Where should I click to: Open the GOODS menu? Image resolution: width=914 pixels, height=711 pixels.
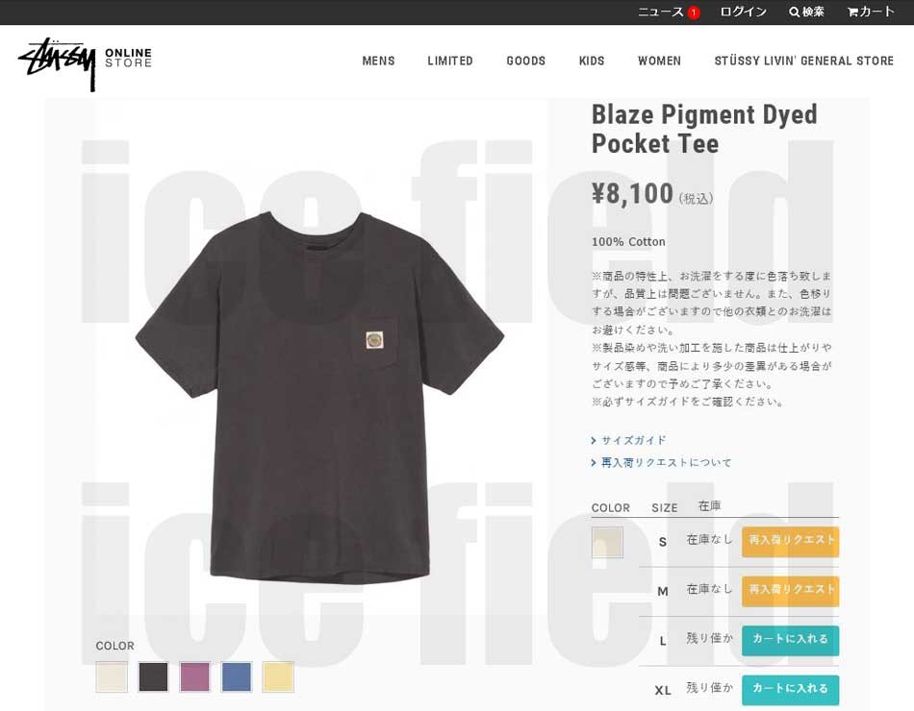(x=525, y=61)
